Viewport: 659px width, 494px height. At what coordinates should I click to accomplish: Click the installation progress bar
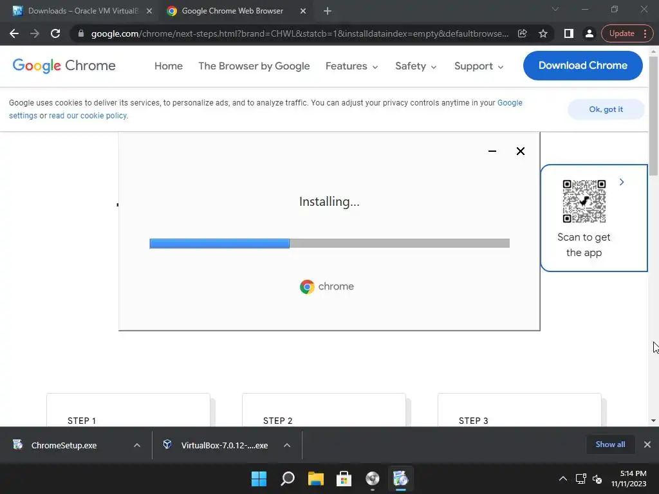[x=329, y=243]
